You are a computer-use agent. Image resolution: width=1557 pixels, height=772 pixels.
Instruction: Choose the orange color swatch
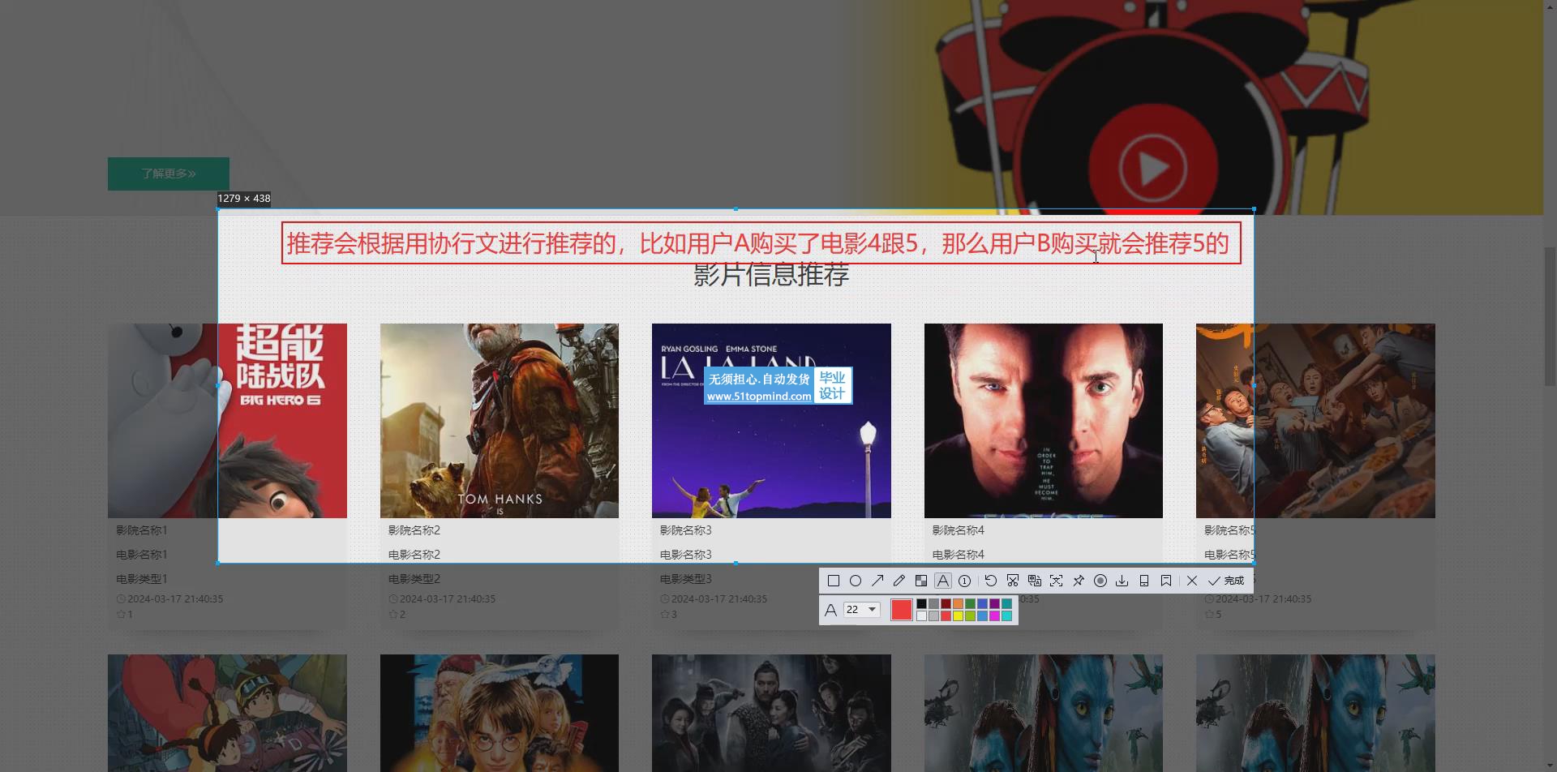[x=958, y=604]
